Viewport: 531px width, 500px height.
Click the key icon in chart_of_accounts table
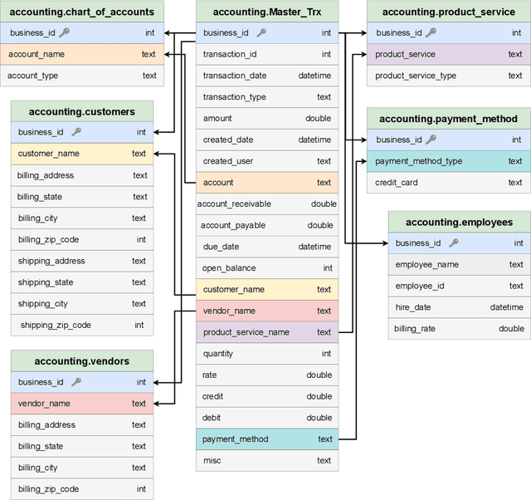65,32
